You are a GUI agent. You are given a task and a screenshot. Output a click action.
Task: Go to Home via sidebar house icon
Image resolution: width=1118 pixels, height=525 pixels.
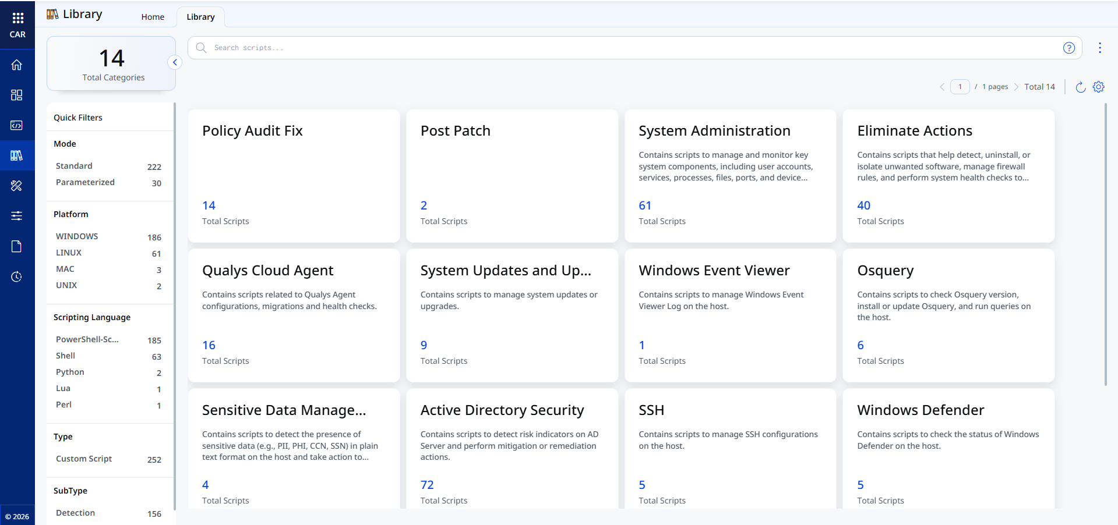pos(17,65)
